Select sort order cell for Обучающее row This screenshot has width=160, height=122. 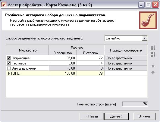(126, 58)
